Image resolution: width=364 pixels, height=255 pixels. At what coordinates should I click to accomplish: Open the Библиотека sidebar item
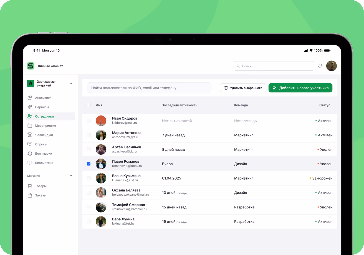point(44,163)
